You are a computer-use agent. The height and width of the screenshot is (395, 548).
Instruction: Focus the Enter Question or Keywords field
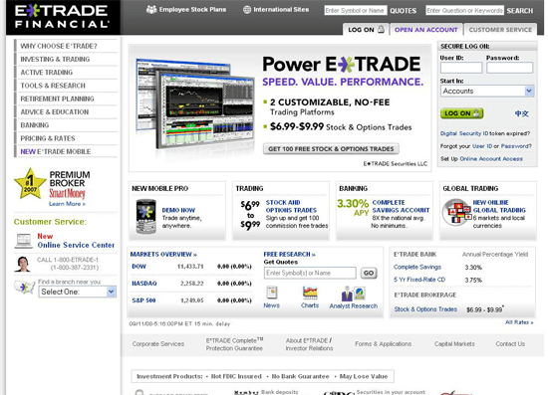coord(465,11)
